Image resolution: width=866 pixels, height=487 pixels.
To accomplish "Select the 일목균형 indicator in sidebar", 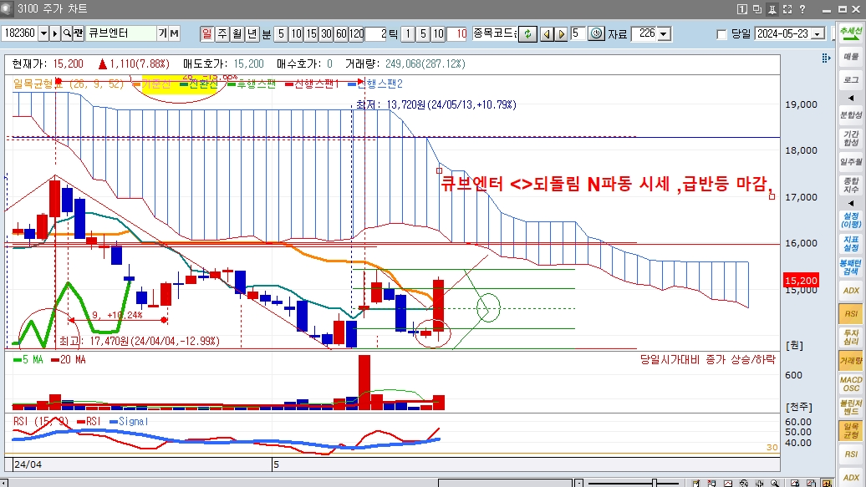I will [851, 430].
